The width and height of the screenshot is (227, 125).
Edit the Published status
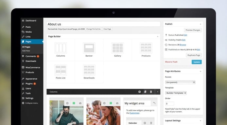[185, 35]
